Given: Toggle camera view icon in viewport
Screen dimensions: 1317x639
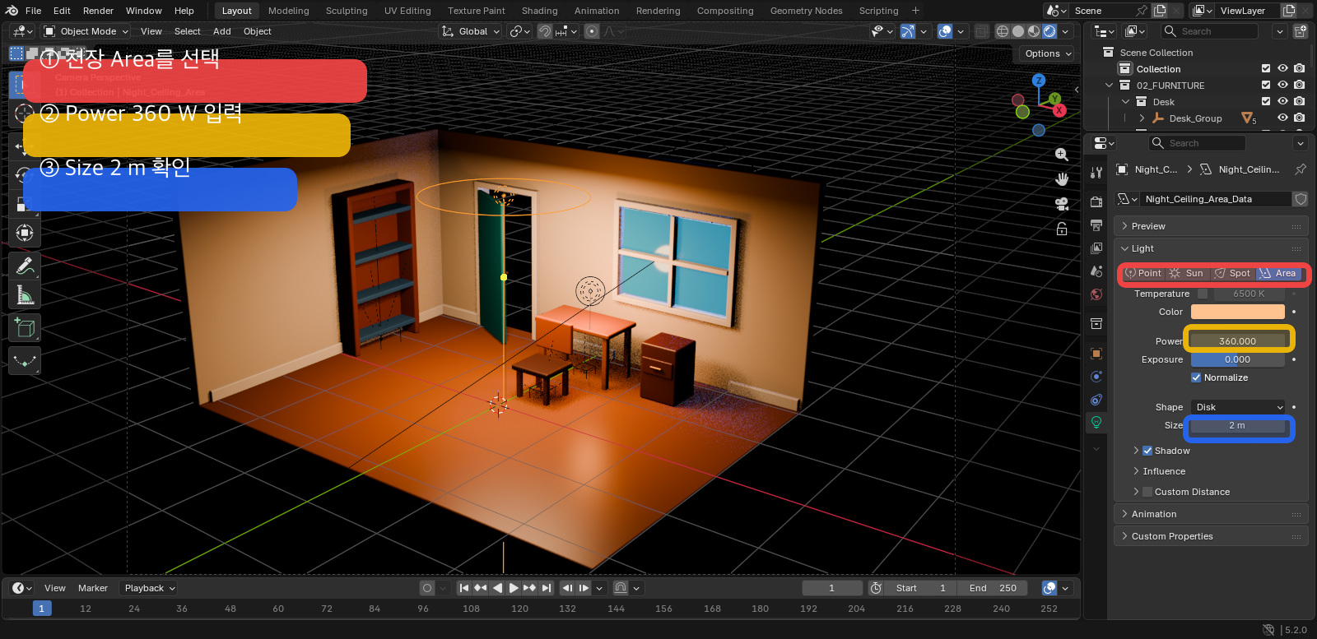Looking at the screenshot, I should 1062,204.
